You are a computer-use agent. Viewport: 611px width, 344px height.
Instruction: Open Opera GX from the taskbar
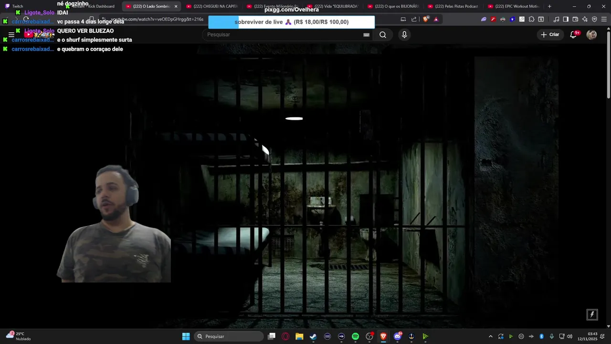285,336
